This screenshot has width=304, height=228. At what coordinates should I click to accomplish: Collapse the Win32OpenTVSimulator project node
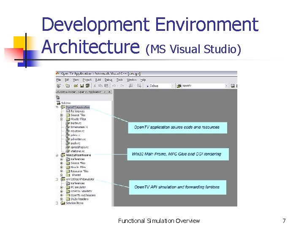[57, 179]
